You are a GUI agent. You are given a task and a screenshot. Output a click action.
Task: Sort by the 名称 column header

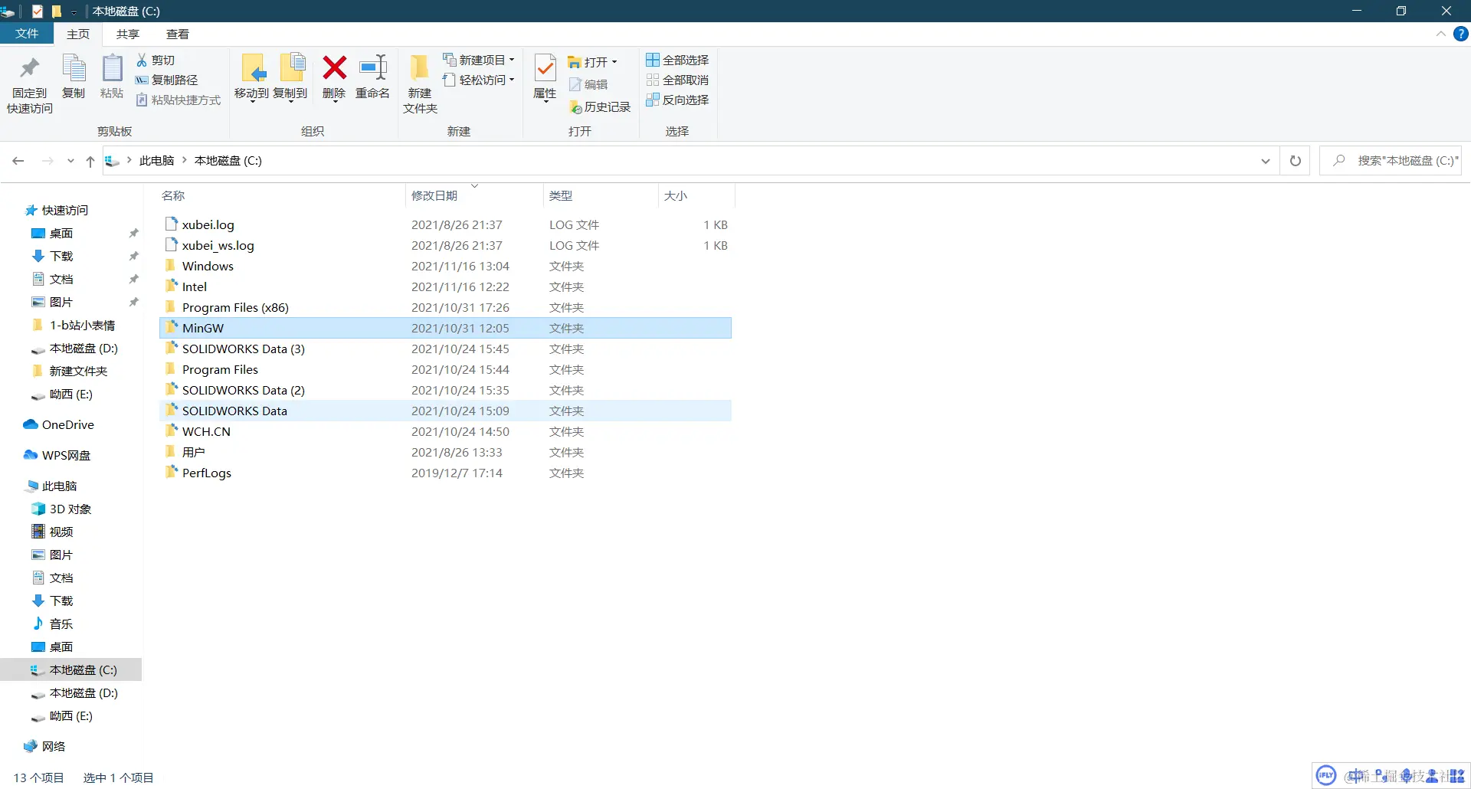(x=281, y=195)
